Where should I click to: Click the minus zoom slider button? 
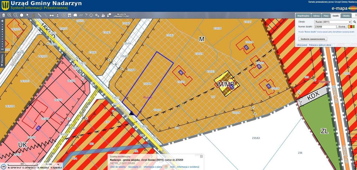[x=2, y=49]
